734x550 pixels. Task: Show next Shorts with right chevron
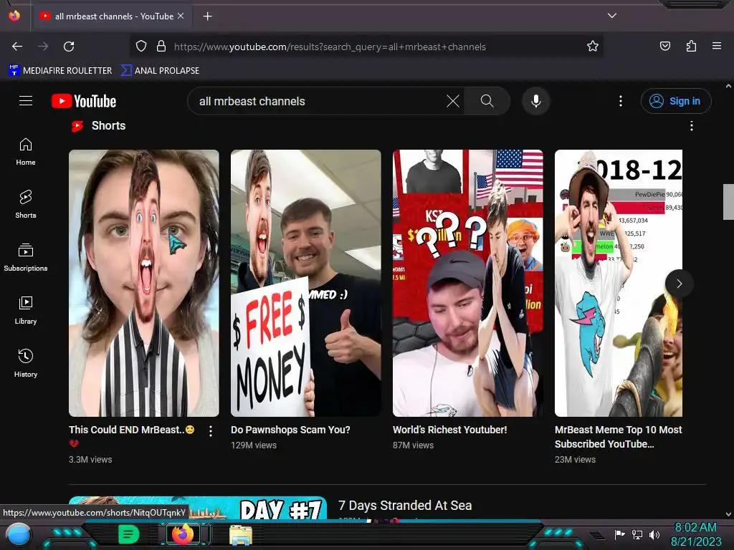680,284
